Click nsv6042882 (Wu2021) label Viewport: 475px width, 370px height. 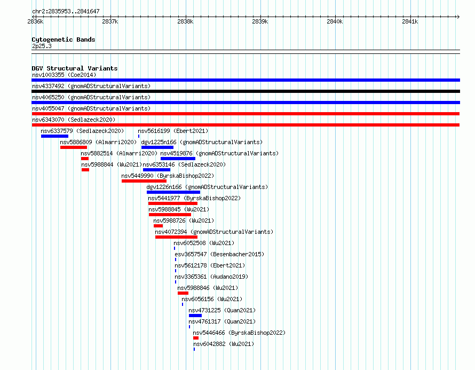point(224,344)
